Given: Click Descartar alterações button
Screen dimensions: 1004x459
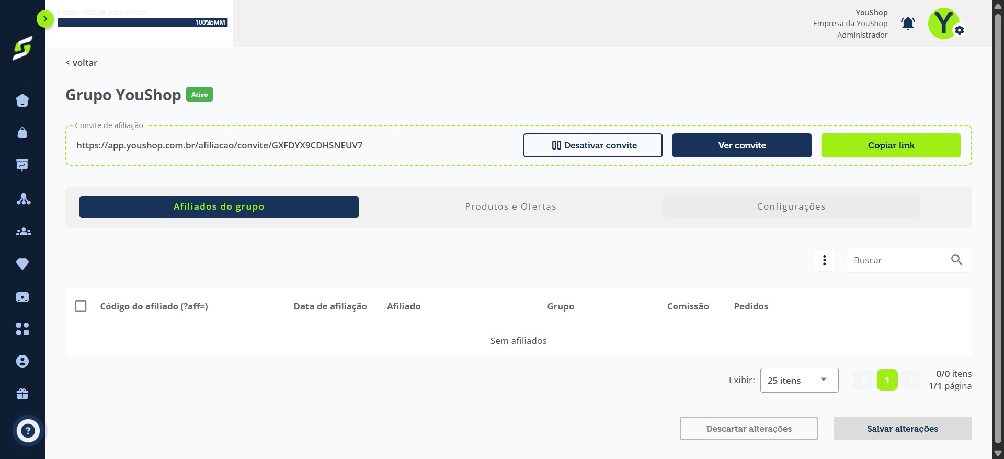Looking at the screenshot, I should coord(749,429).
